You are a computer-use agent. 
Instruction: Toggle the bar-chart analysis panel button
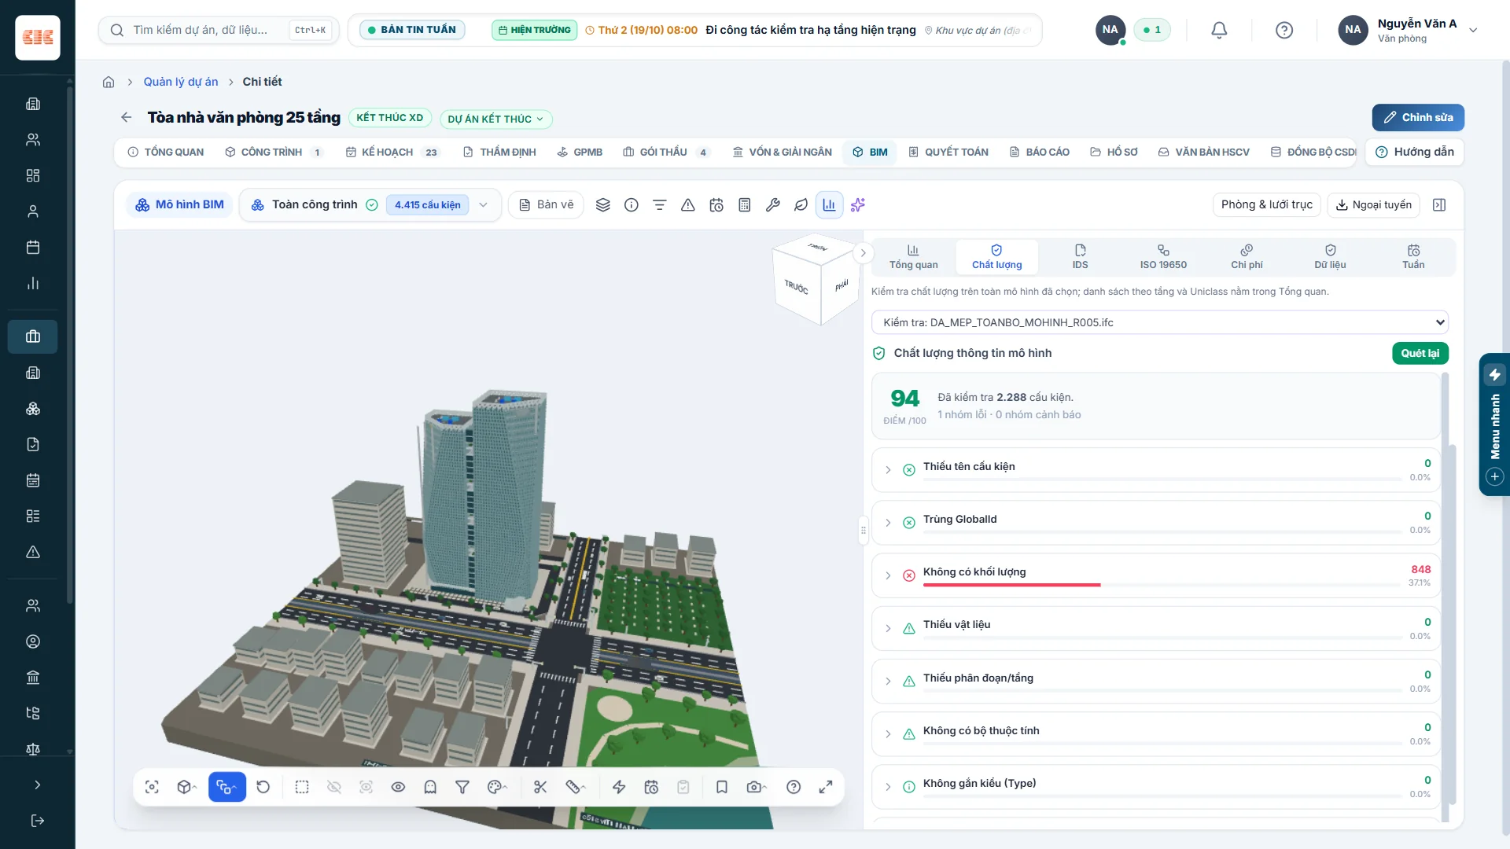[x=829, y=205]
